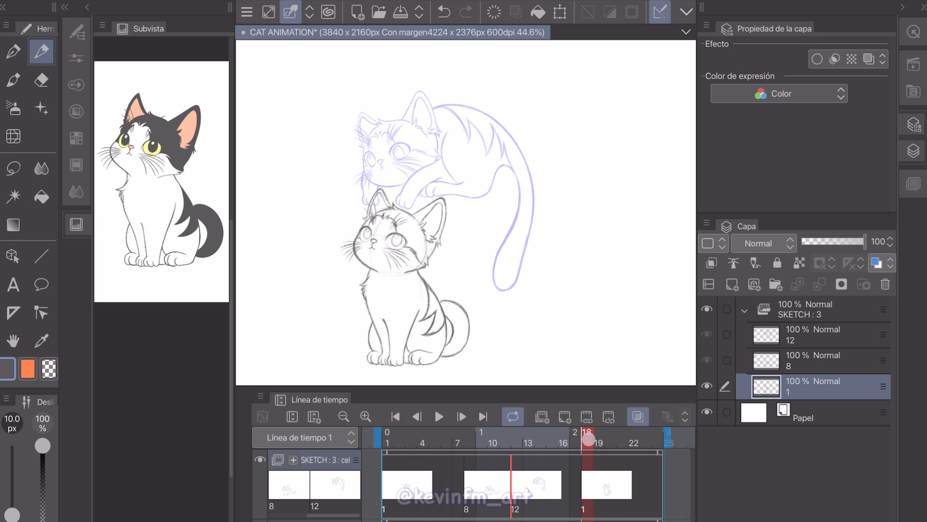
Task: Hide the SKETCH : 3 folder
Action: (707, 309)
